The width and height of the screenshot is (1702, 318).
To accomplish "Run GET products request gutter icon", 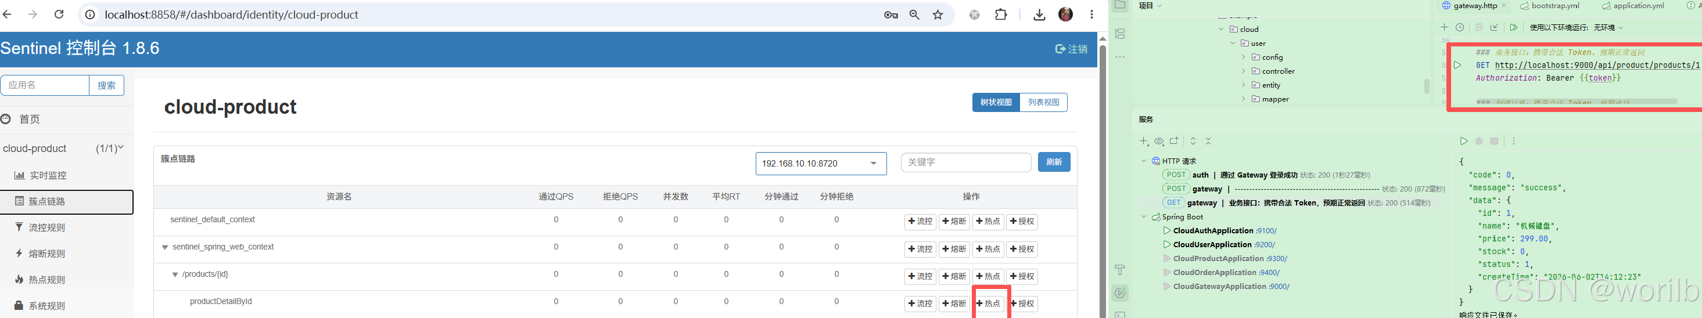I will pyautogui.click(x=1457, y=66).
